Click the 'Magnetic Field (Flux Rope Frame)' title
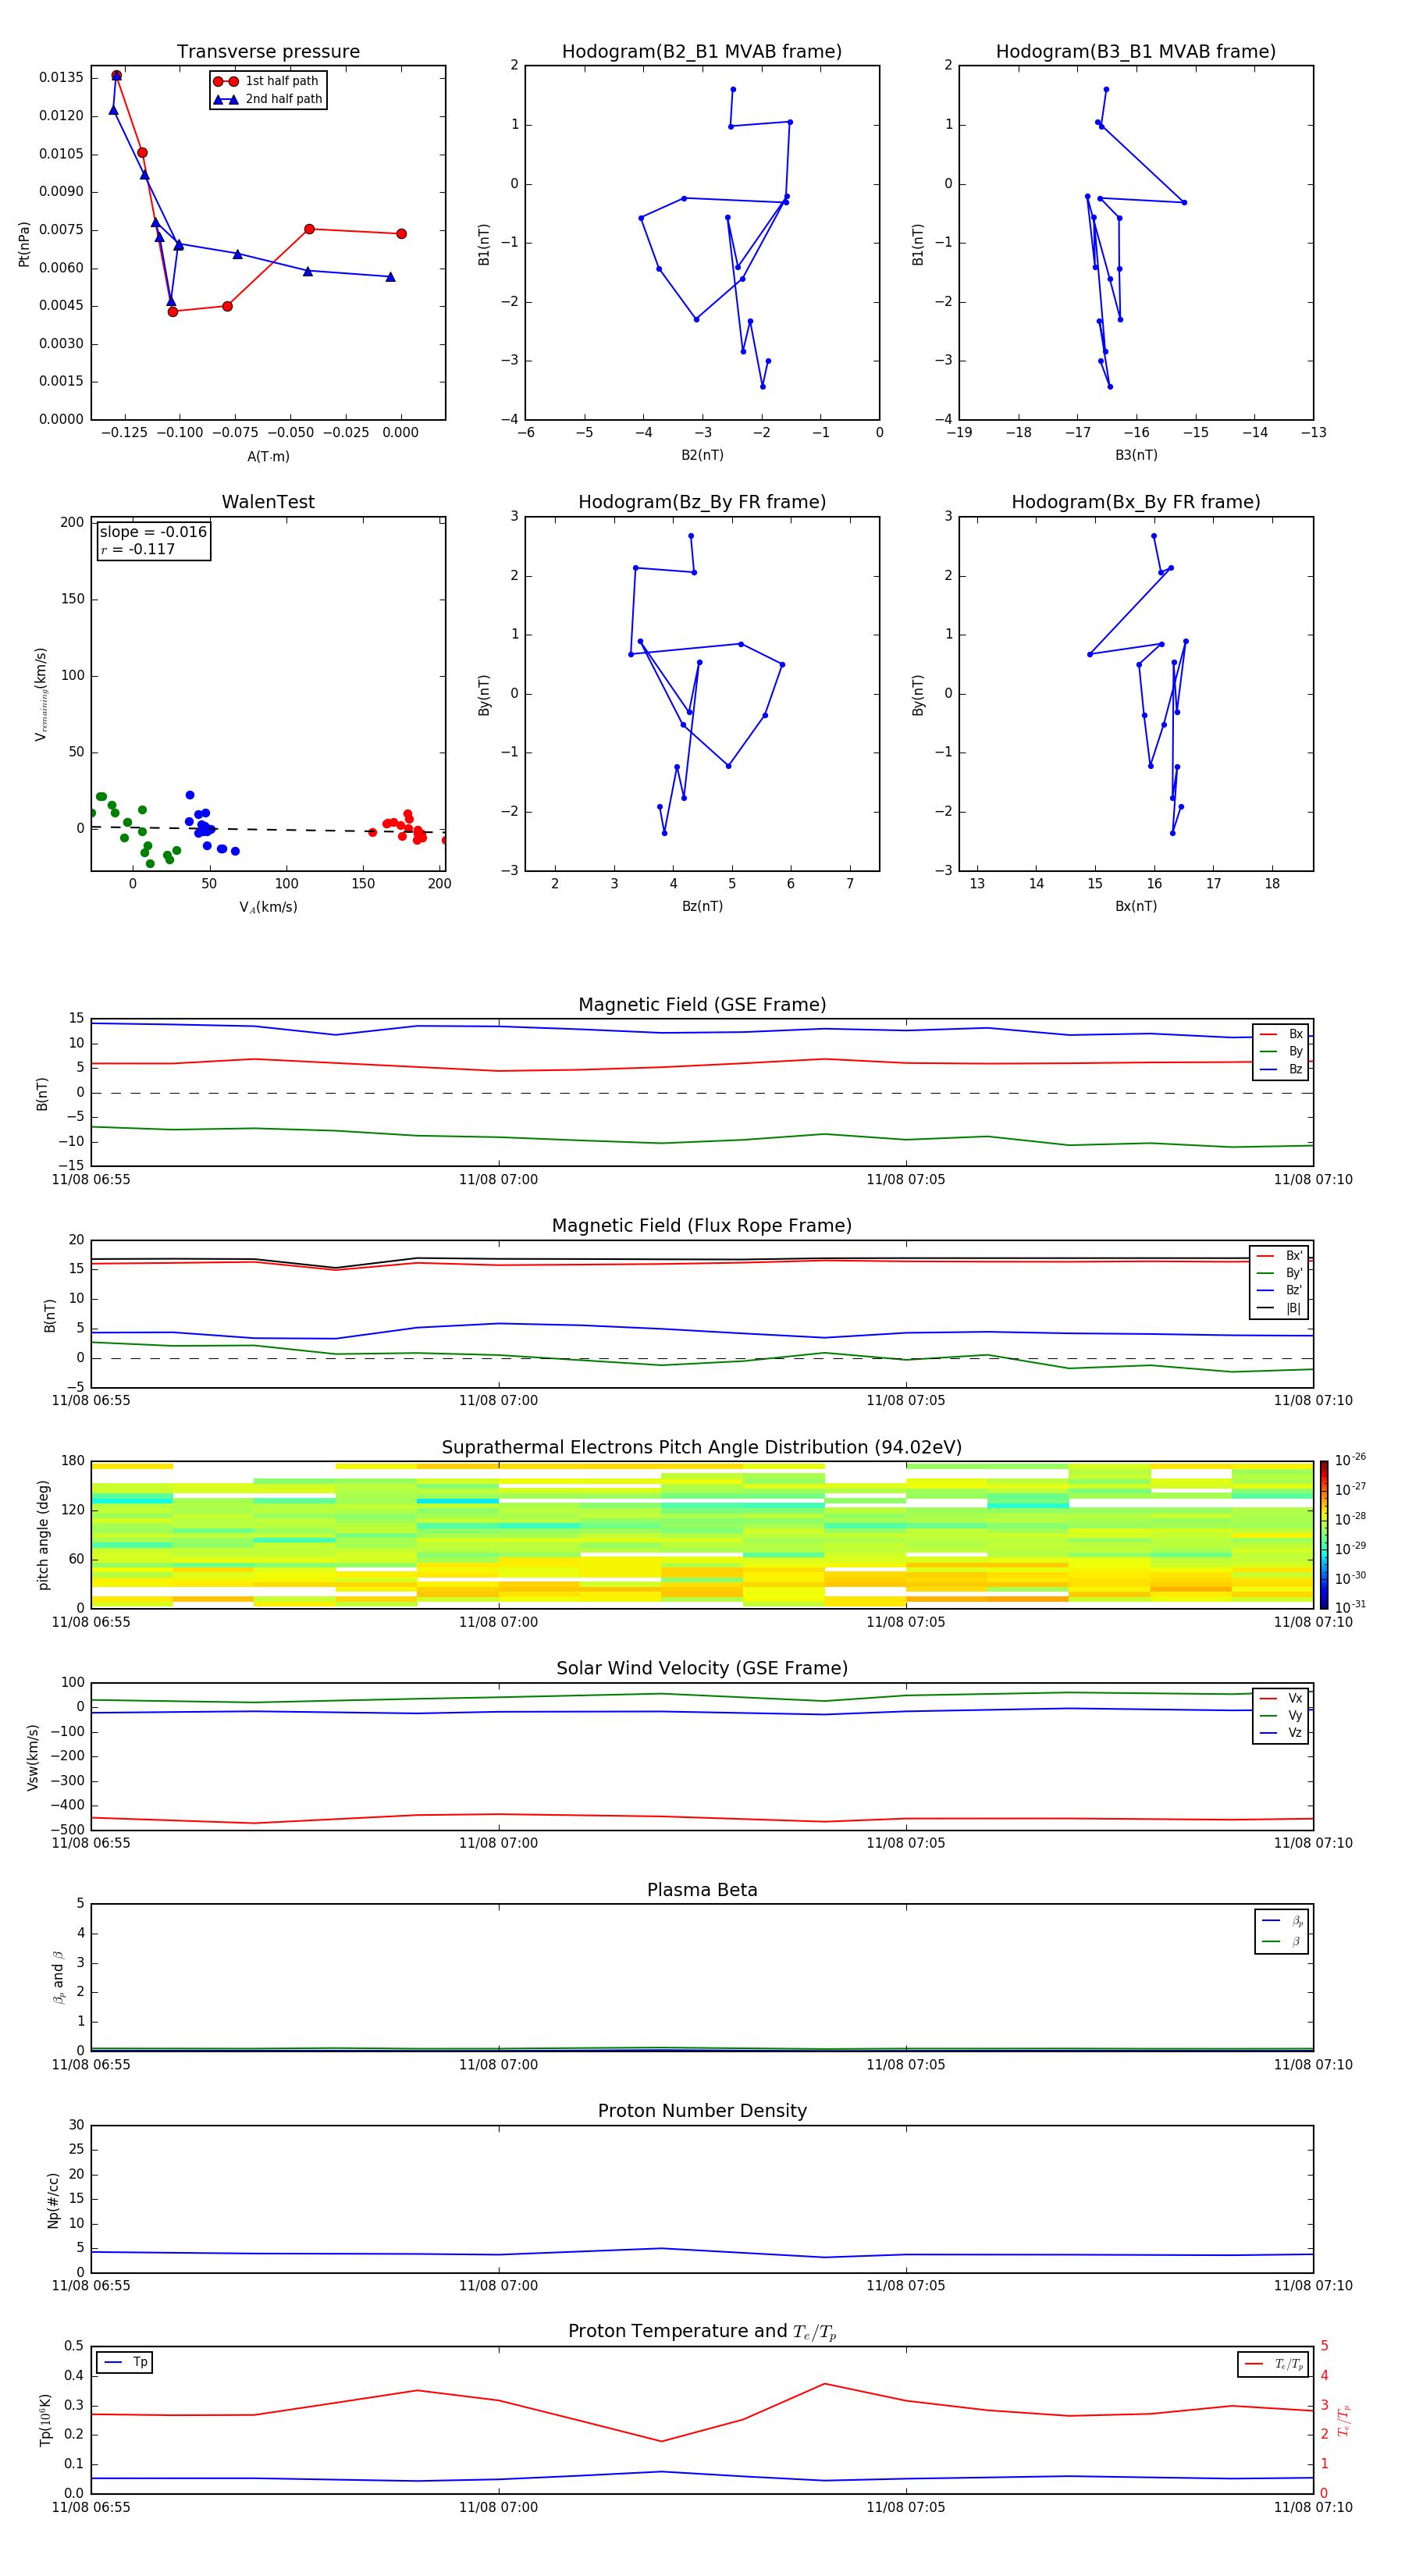The height and width of the screenshot is (2576, 1405). click(702, 1226)
